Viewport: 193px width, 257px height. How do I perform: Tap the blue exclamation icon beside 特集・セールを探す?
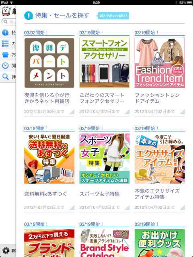coord(29,16)
